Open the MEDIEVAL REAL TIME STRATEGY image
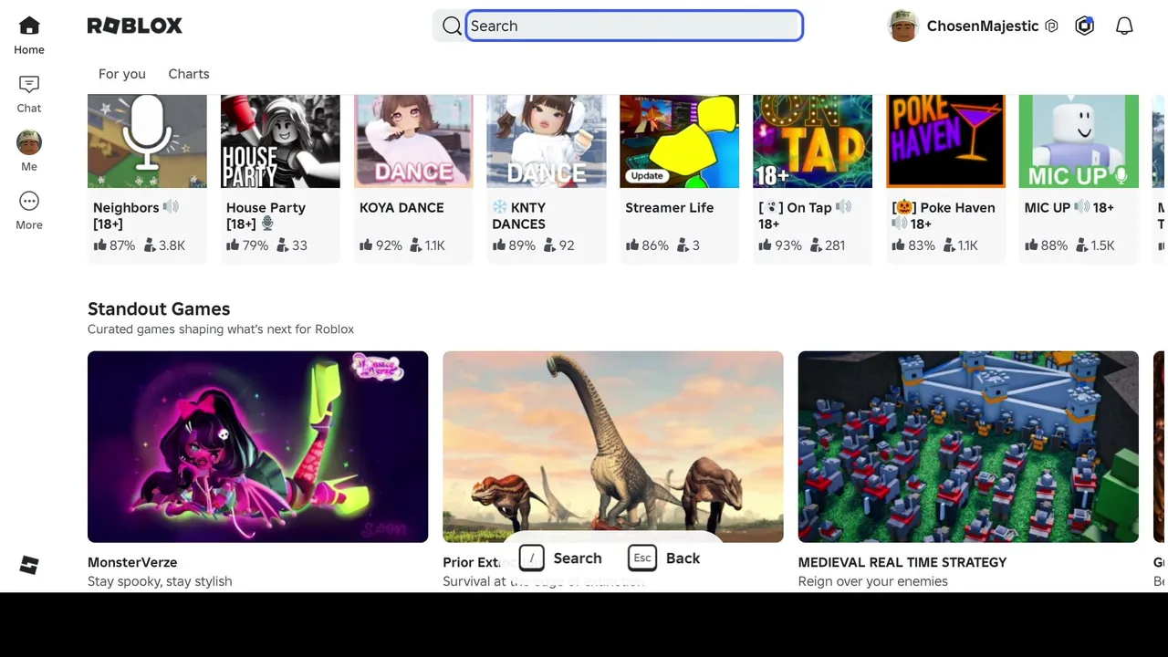The width and height of the screenshot is (1168, 657). (968, 447)
